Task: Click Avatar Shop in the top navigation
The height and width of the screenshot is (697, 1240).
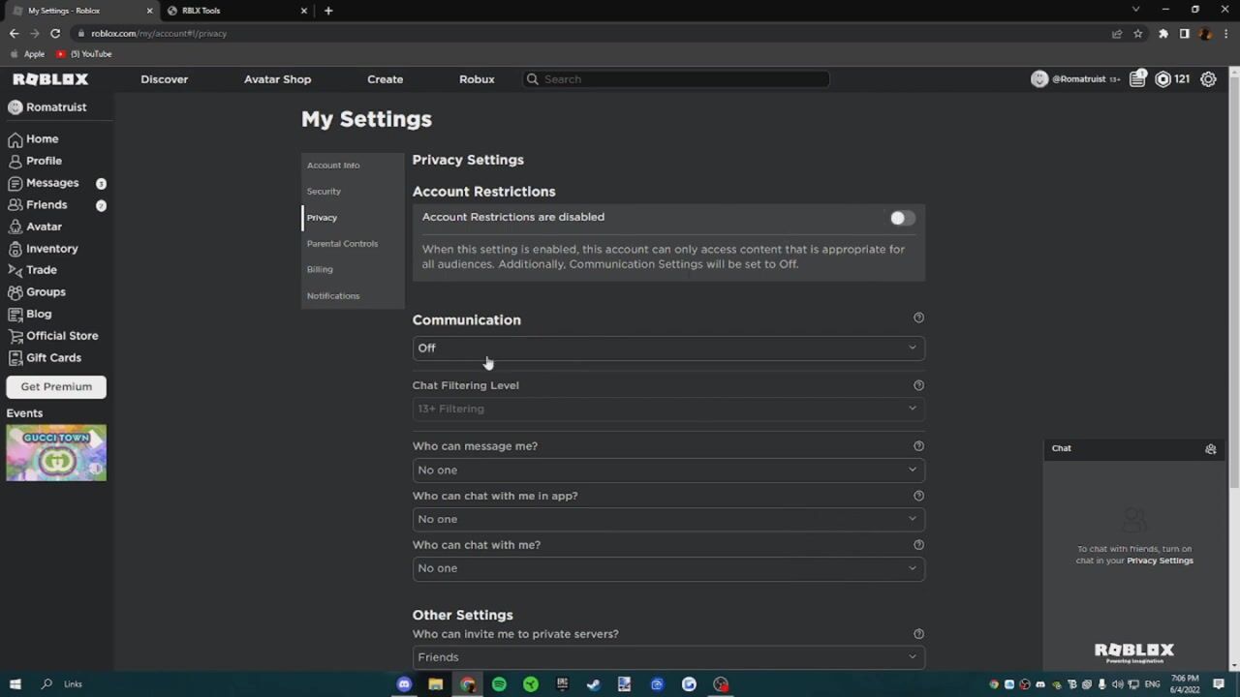Action: [278, 79]
